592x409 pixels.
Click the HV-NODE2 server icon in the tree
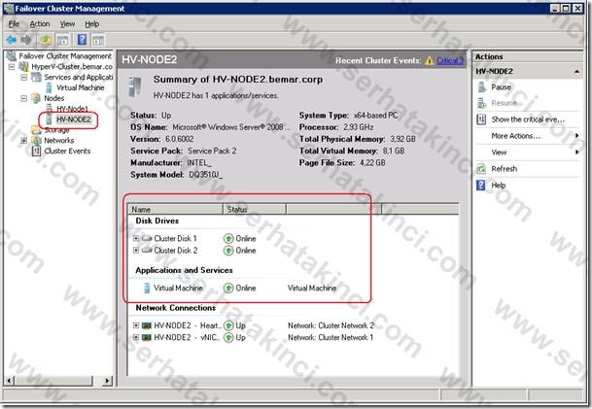[x=49, y=119]
